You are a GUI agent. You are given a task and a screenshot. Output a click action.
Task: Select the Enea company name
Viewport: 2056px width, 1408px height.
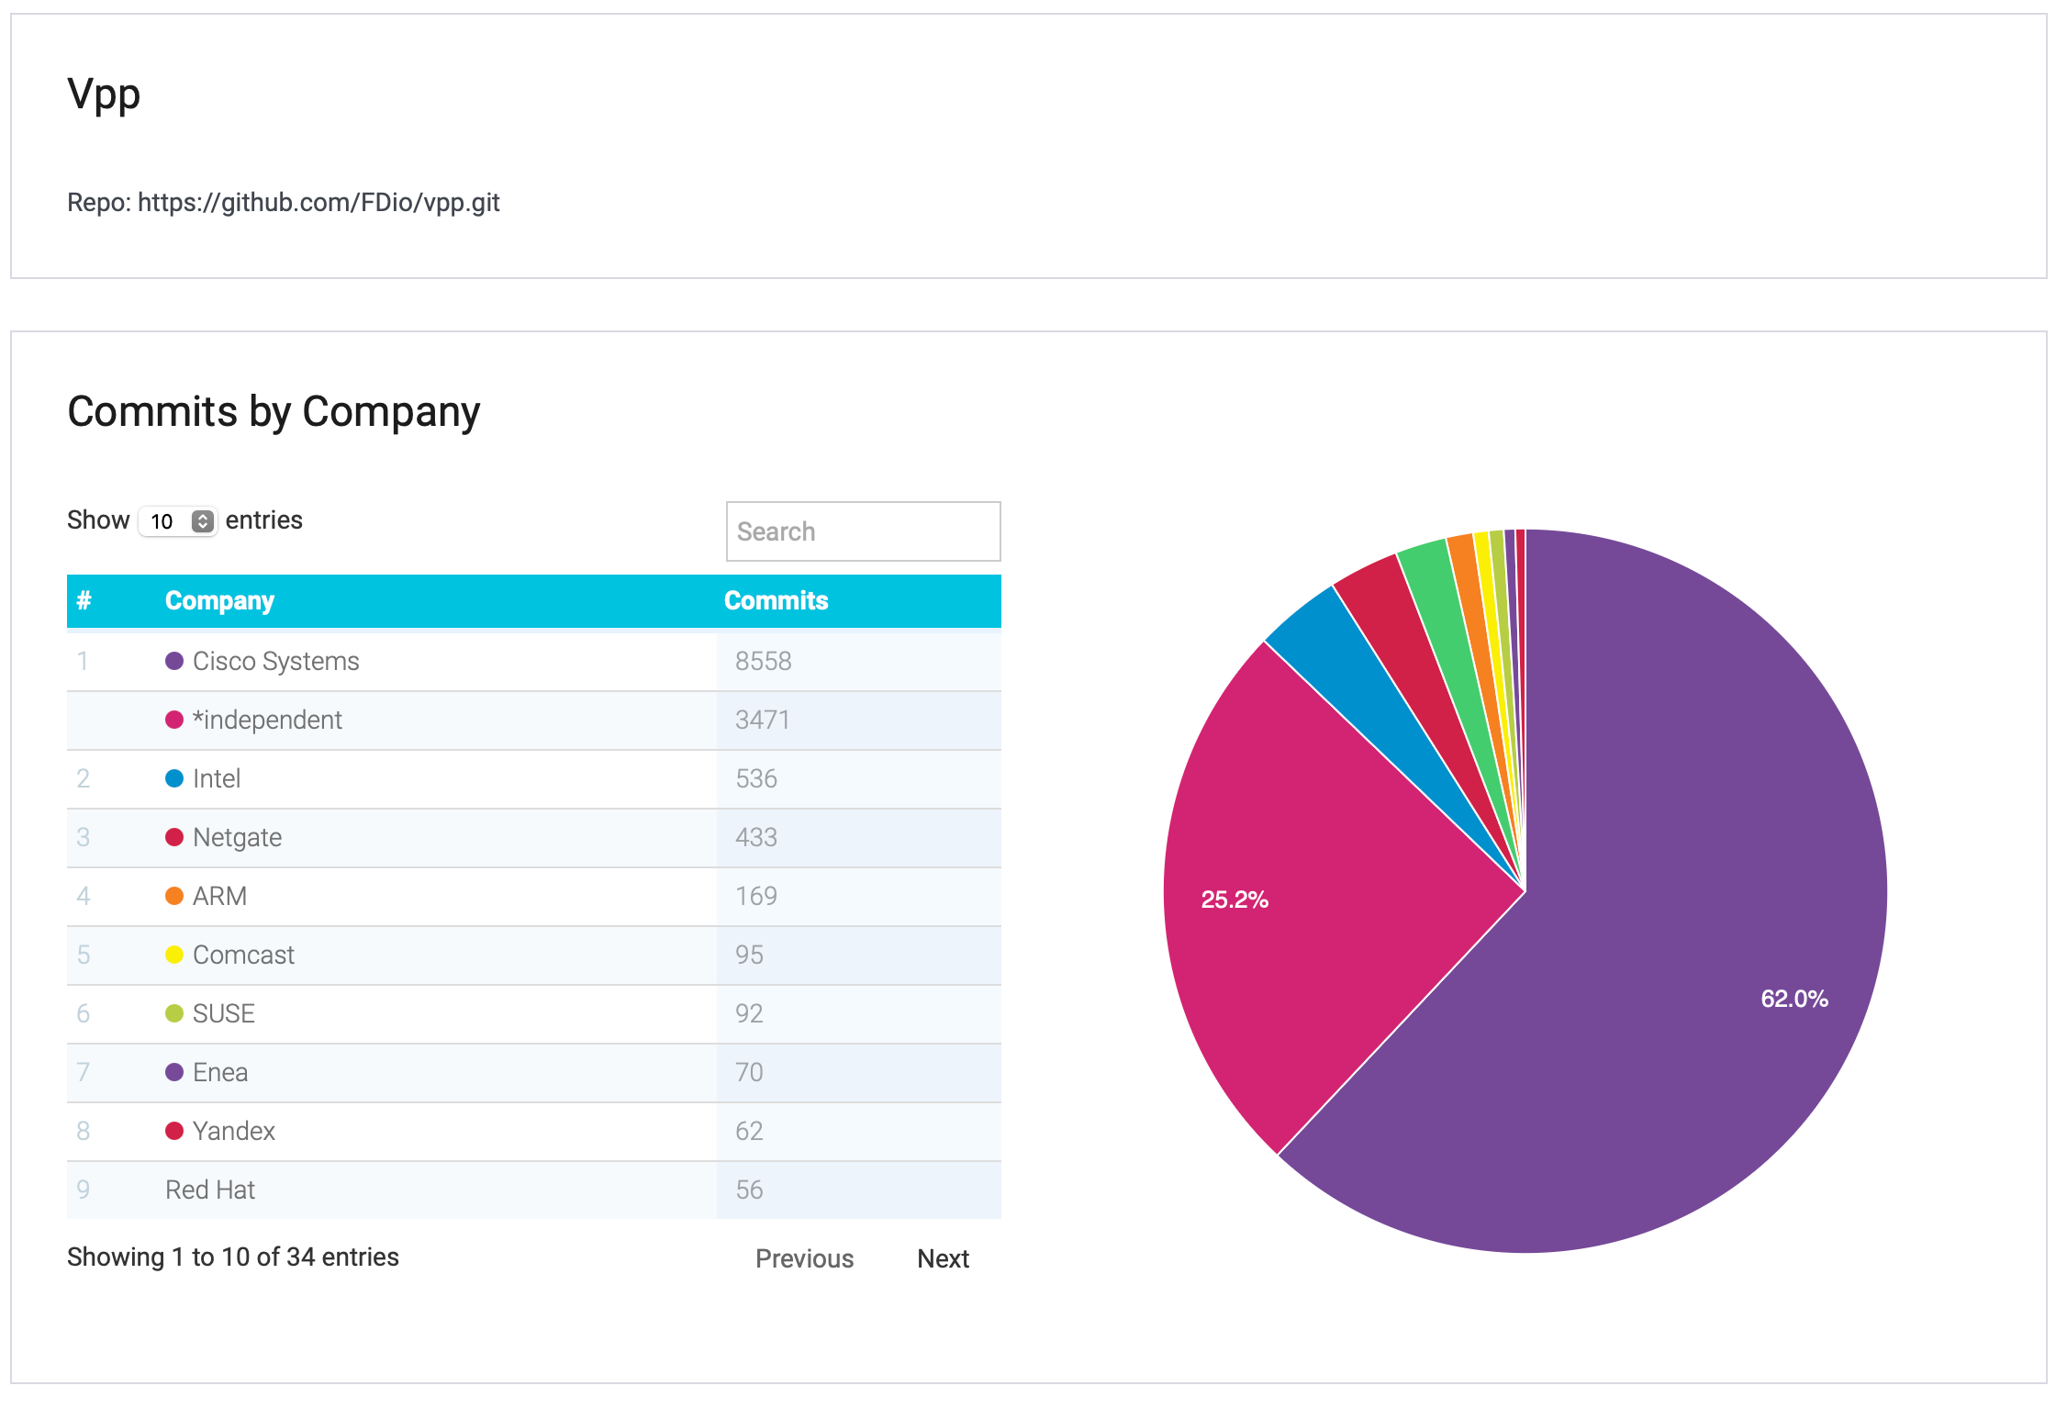220,1072
